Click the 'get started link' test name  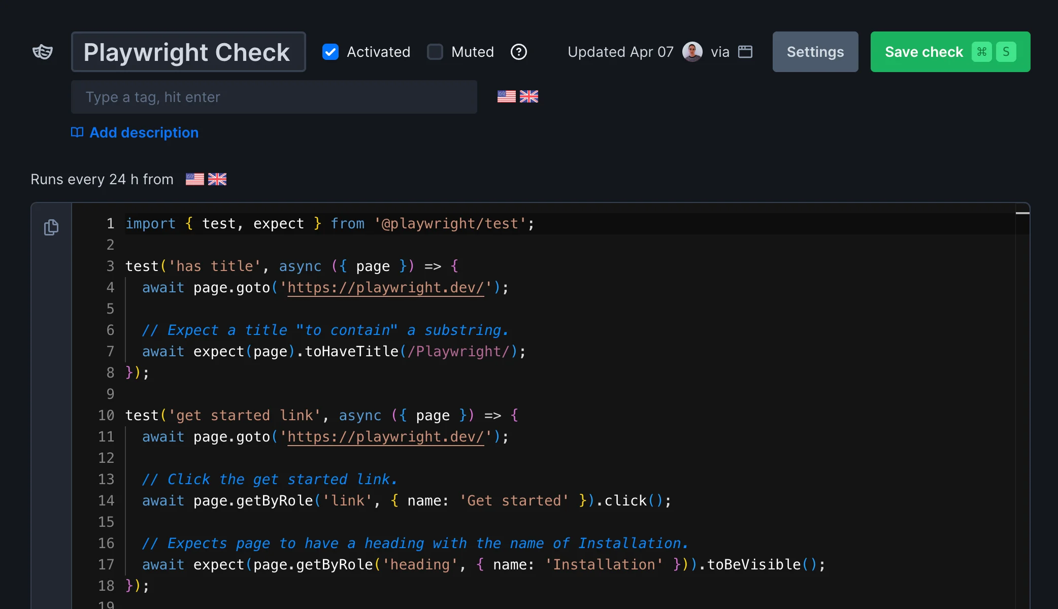tap(245, 416)
